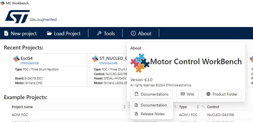
Task: Select Documentation from the dropdown list
Action: (152, 105)
